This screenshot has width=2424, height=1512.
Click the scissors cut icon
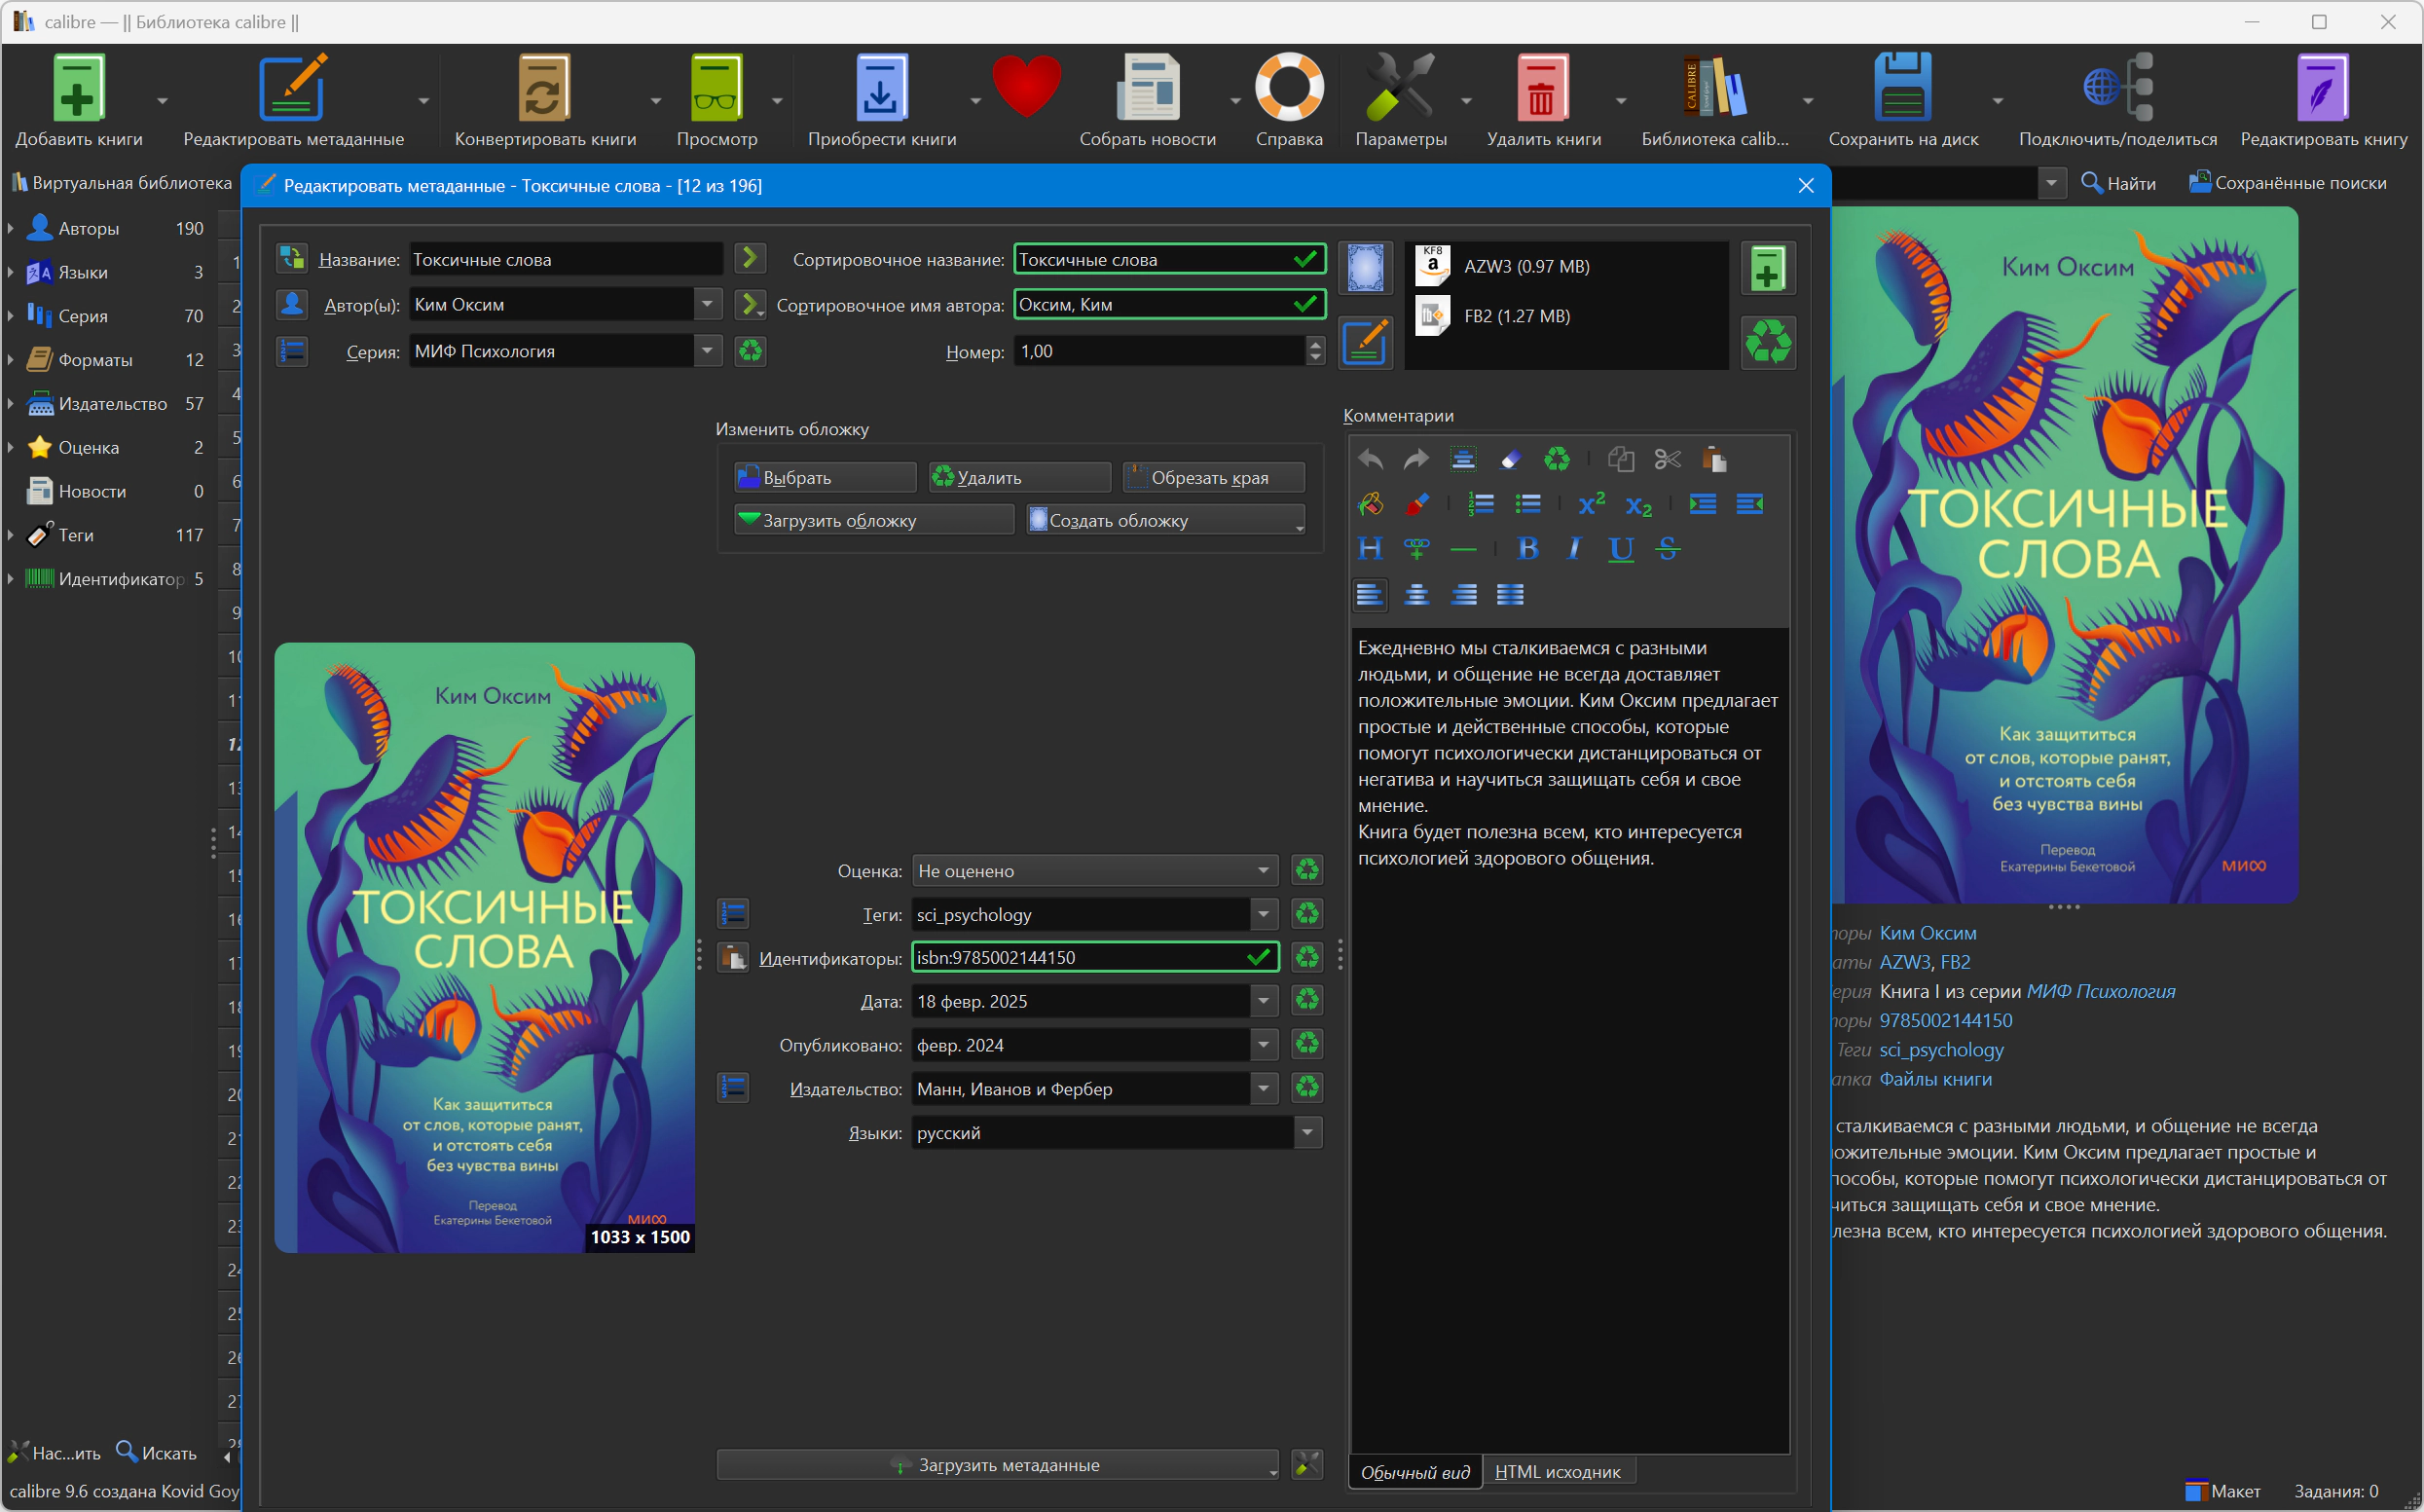1668,460
